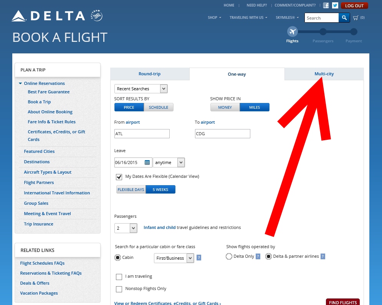Image resolution: width=382 pixels, height=305 pixels.
Task: Select the Round-trip tab
Action: pyautogui.click(x=149, y=74)
